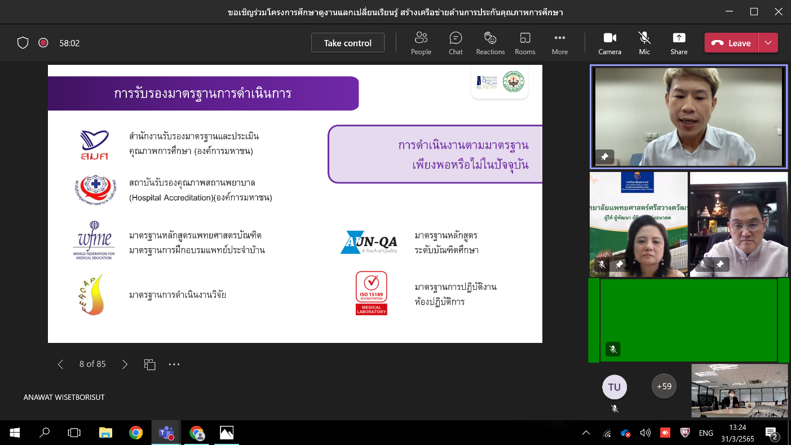Open the Photos app on the taskbar
The image size is (791, 445).
pyautogui.click(x=227, y=433)
